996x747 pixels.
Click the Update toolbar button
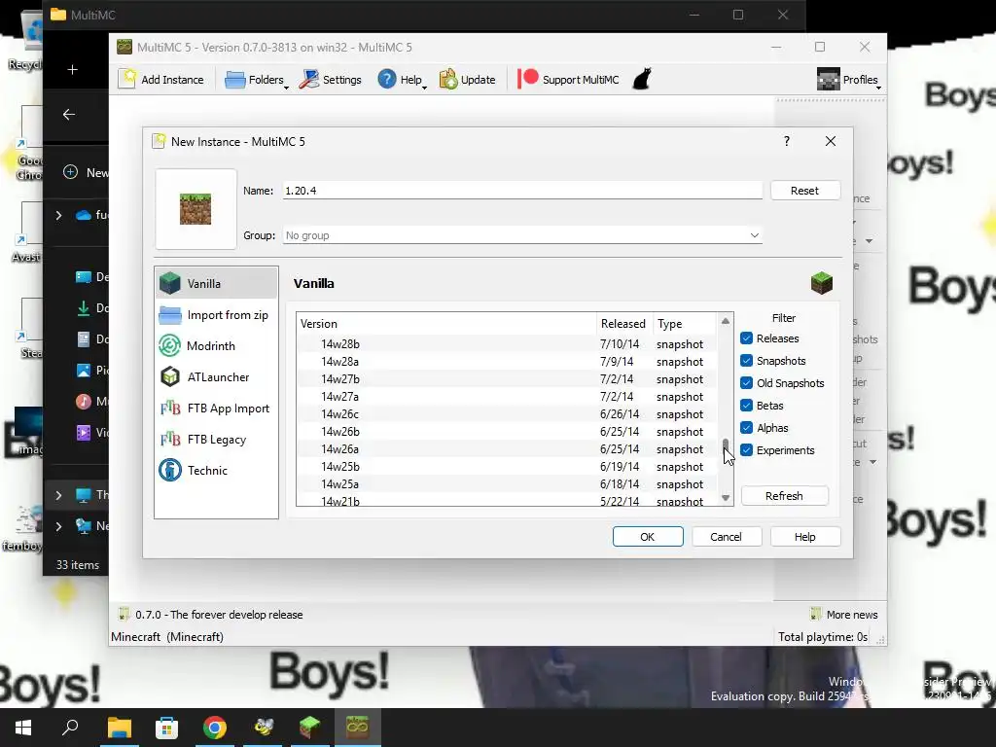click(x=468, y=80)
